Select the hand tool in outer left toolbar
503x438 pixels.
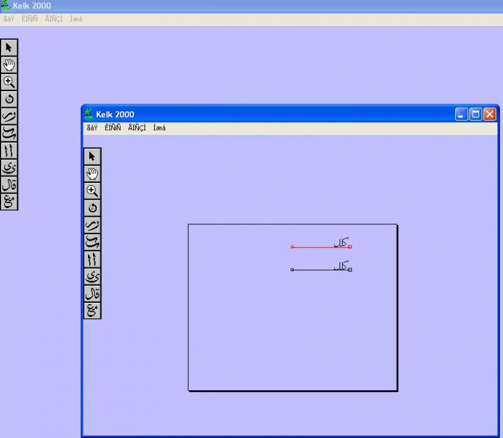[9, 65]
